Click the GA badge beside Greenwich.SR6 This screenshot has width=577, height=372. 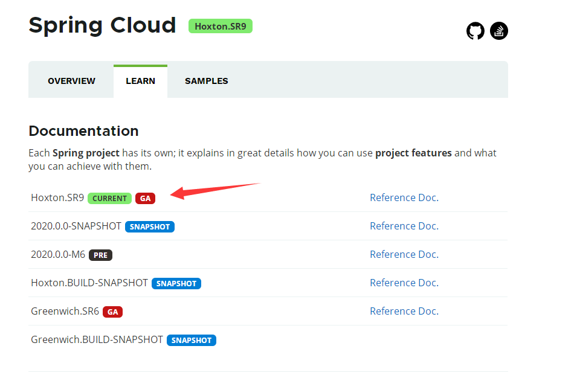point(112,312)
